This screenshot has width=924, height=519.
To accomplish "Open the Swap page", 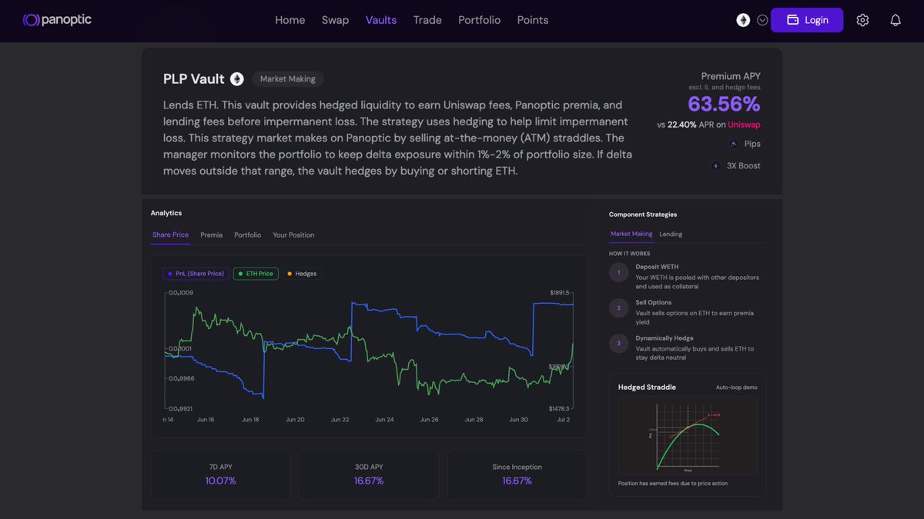I will pos(335,20).
